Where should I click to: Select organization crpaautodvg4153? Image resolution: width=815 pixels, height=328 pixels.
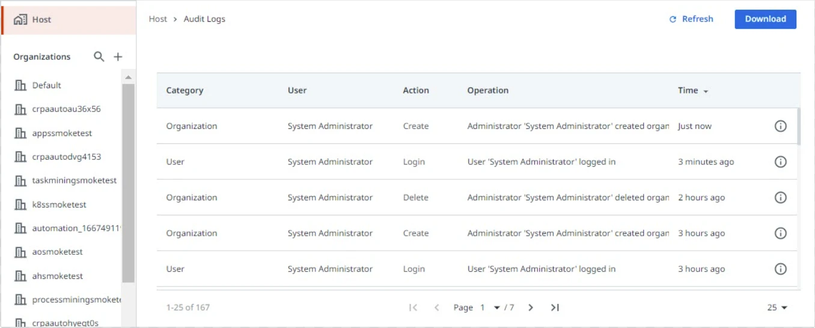pos(67,157)
